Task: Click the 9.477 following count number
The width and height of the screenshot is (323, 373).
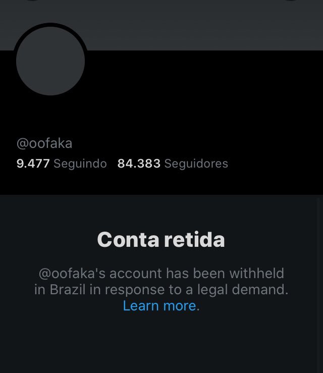Action: click(x=33, y=164)
